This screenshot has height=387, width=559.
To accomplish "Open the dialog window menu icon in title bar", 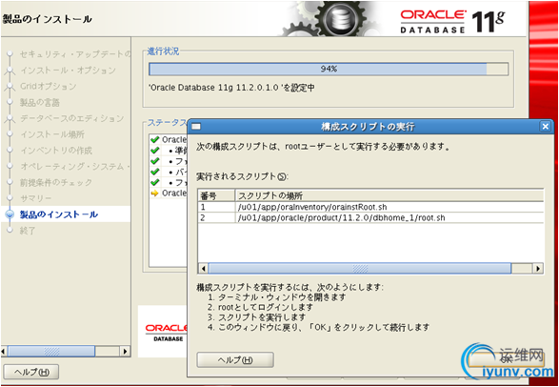I will [x=196, y=126].
